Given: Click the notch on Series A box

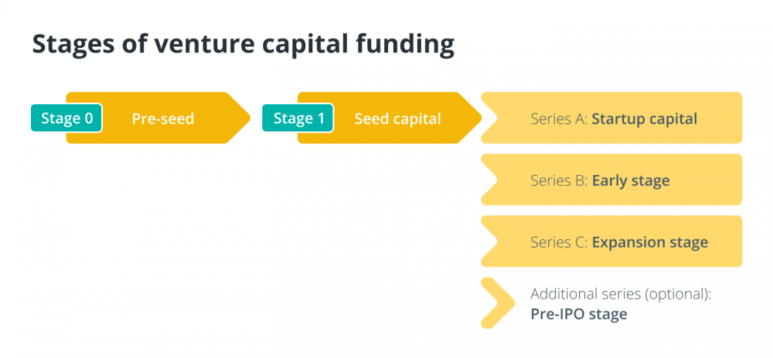Looking at the screenshot, I should [491, 118].
